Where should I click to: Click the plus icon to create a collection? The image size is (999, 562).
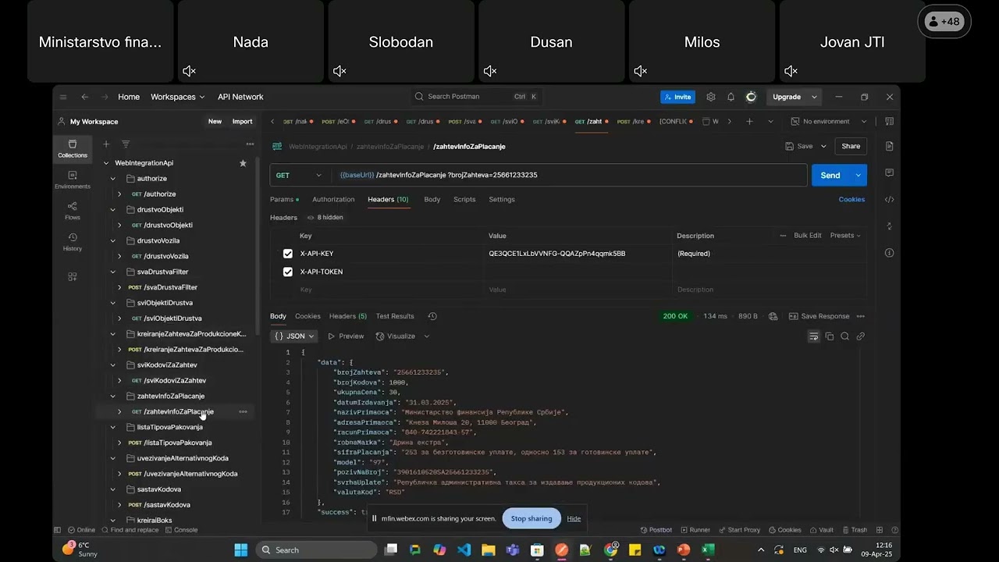[106, 144]
